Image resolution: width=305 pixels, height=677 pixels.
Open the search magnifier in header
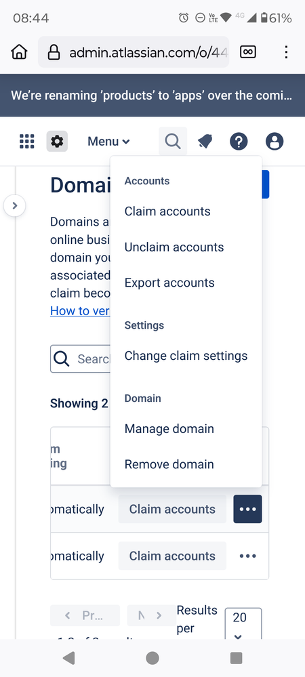tap(173, 141)
